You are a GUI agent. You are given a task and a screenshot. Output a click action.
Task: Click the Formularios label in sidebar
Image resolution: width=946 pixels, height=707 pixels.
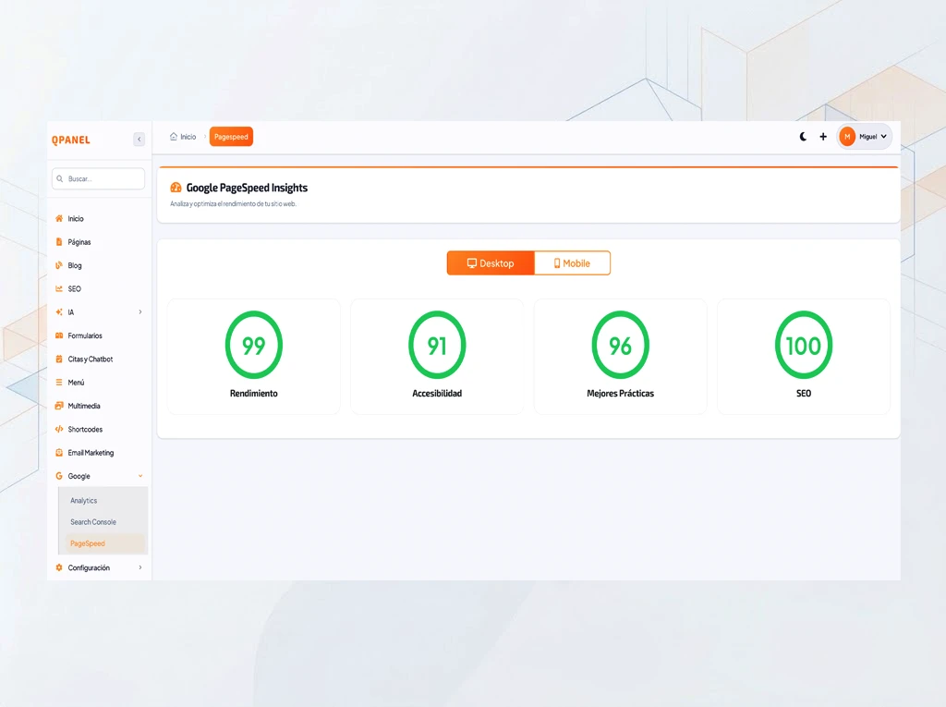[x=85, y=335]
